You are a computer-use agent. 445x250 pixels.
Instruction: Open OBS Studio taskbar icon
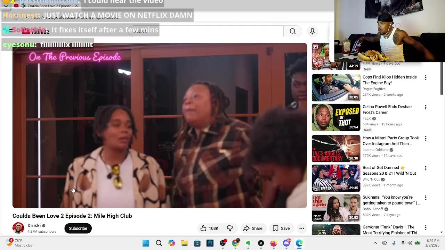223,243
